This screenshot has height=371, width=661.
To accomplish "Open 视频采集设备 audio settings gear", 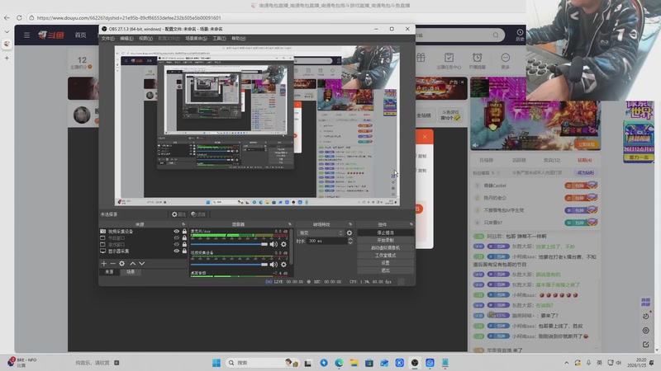I will [283, 264].
